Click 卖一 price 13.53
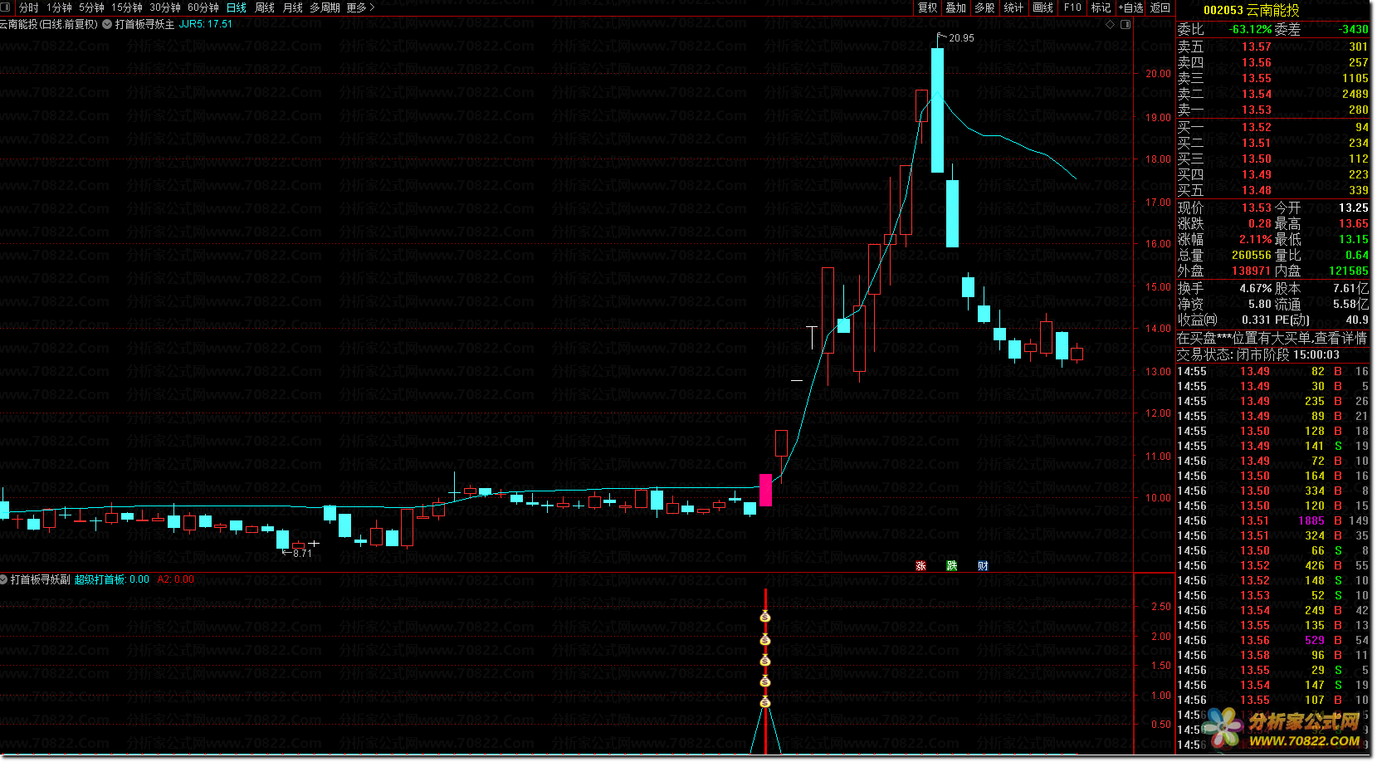Viewport: 1377px width, 762px height. click(1257, 110)
